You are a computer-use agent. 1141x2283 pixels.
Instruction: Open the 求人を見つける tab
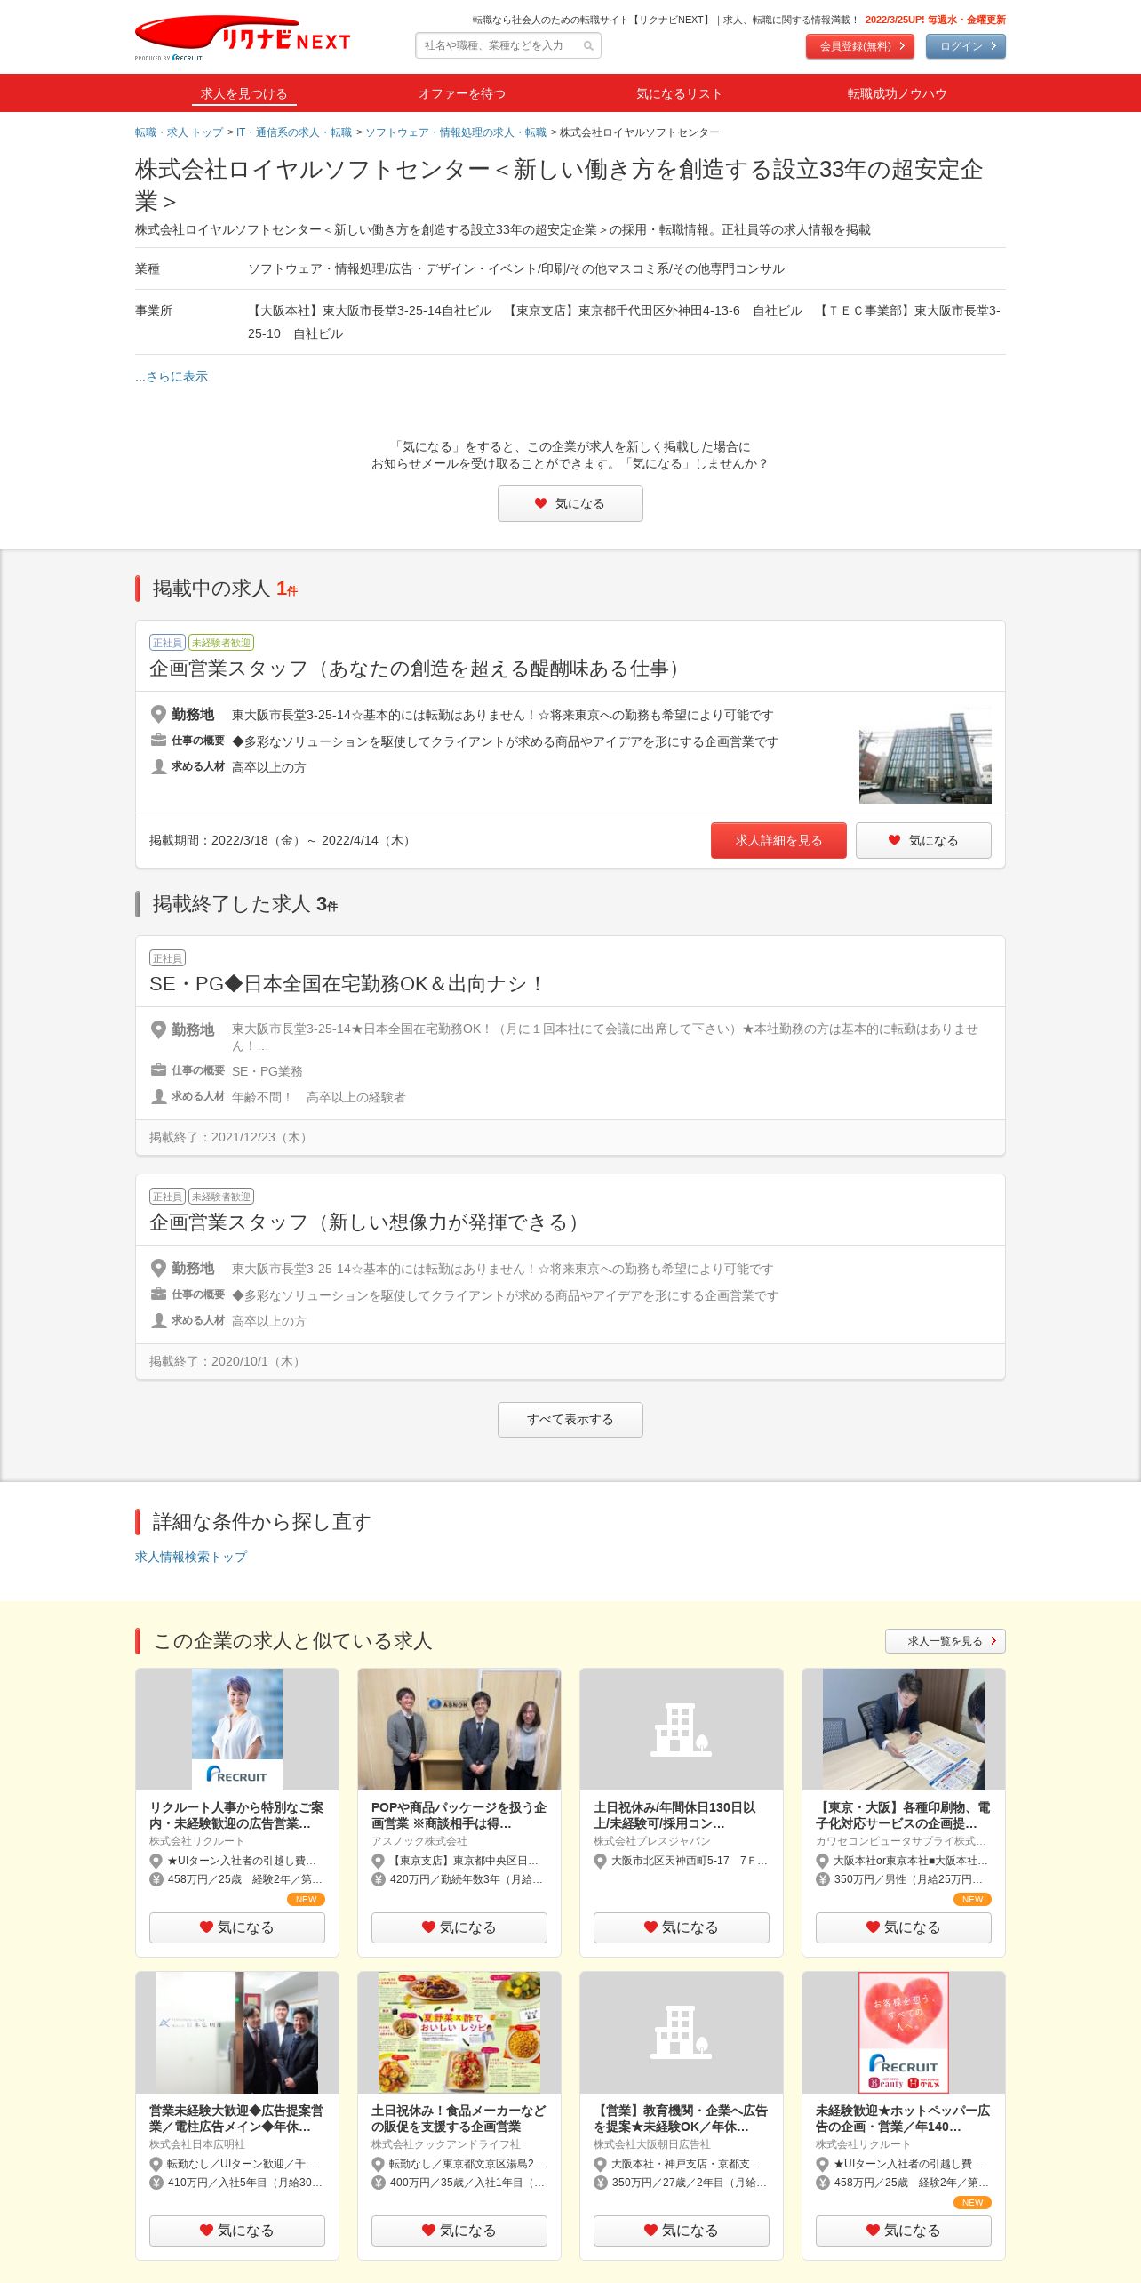pos(243,93)
